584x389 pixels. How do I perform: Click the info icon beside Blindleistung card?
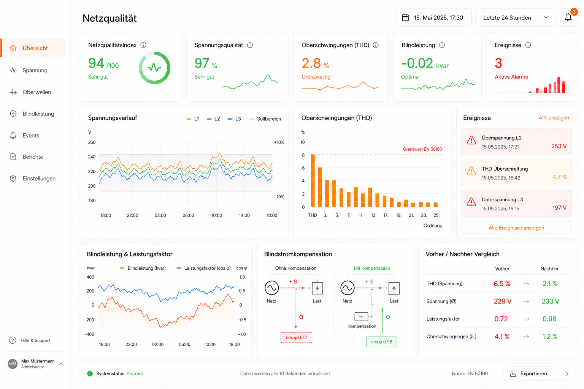point(442,45)
